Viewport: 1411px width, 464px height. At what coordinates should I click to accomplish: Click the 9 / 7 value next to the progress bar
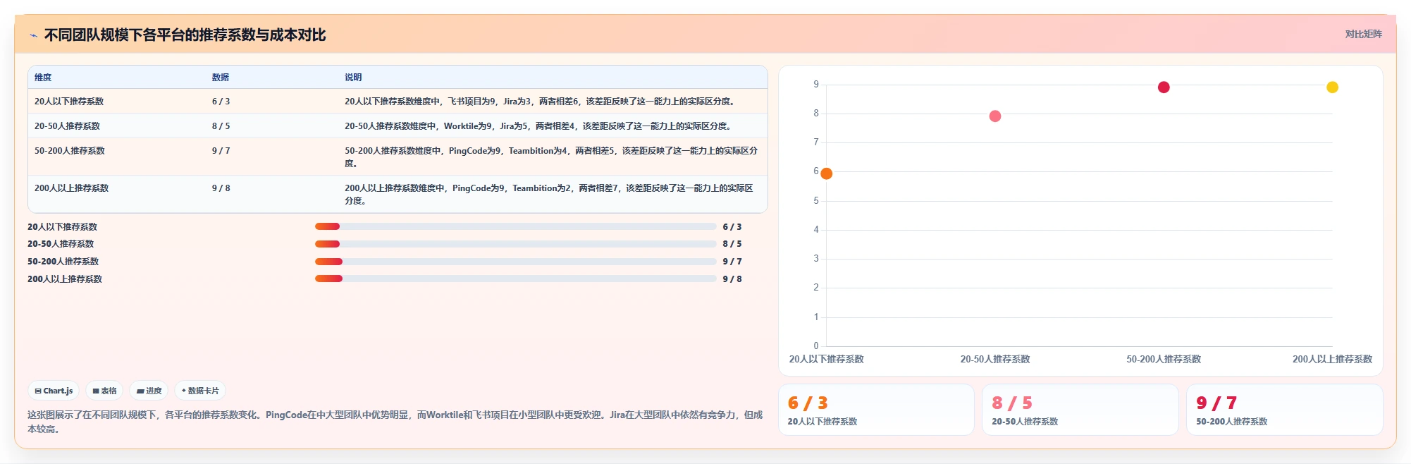tap(732, 262)
